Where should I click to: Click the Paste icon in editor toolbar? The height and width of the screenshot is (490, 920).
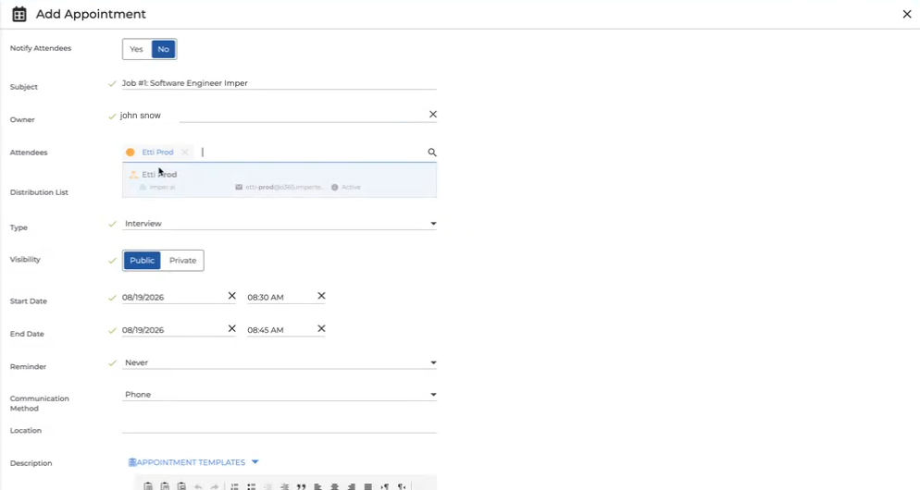coord(148,486)
